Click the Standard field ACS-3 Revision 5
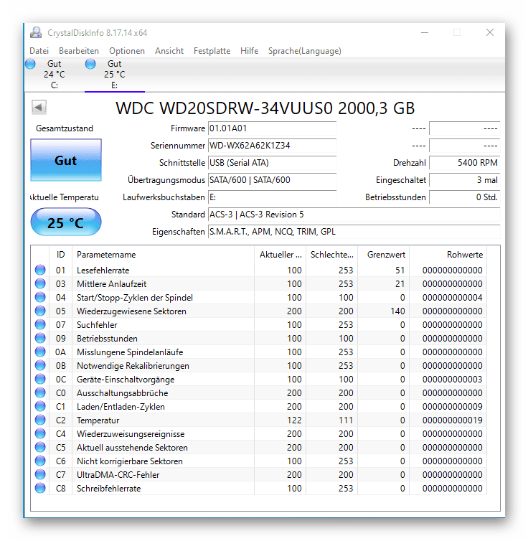 [x=354, y=215]
